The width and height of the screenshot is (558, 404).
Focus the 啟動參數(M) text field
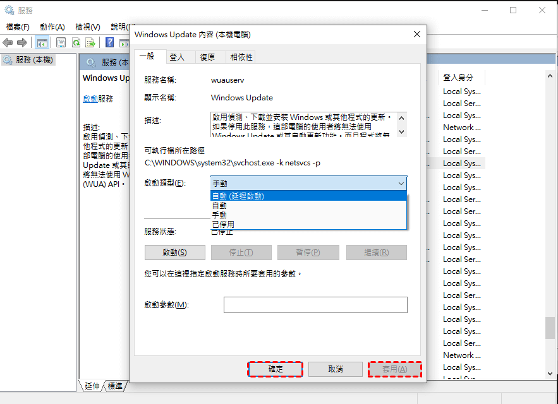click(x=315, y=305)
